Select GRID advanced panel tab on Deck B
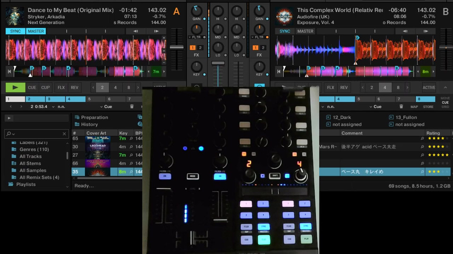Screen dimensions: 453x254 click(445, 107)
